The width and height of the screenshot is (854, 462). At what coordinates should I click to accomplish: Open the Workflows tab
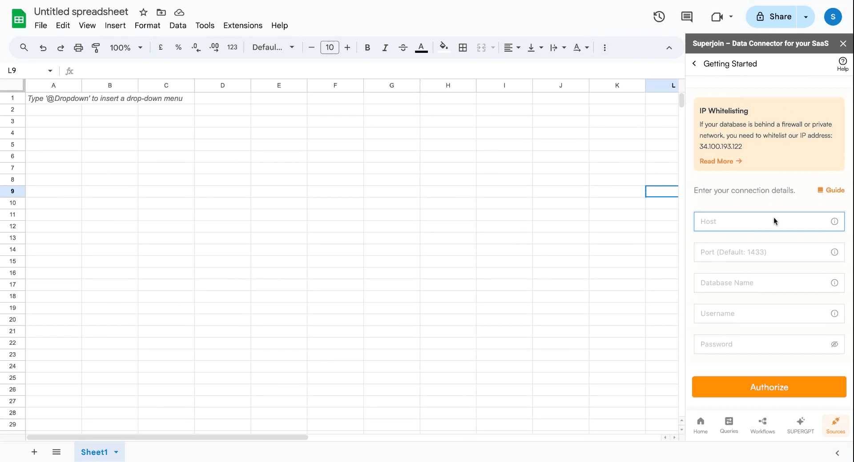762,425
